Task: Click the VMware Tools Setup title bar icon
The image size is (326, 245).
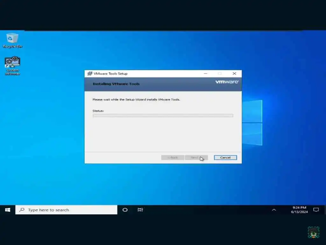Action: (x=89, y=74)
